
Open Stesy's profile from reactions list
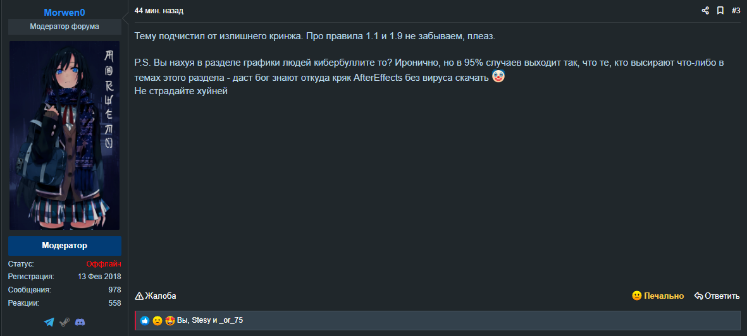click(200, 321)
